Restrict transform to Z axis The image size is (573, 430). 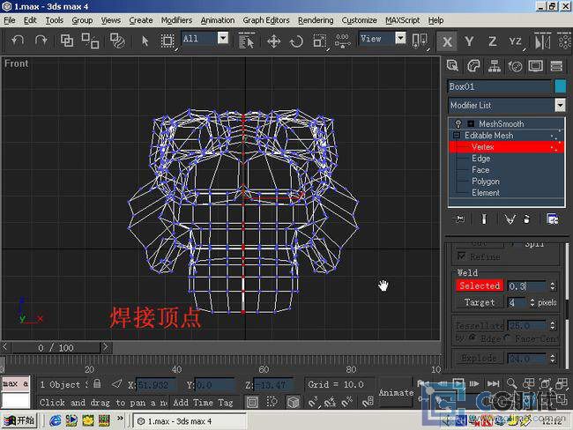492,41
